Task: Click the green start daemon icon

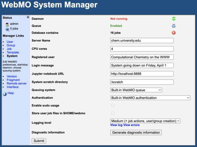Action: [x=174, y=19]
